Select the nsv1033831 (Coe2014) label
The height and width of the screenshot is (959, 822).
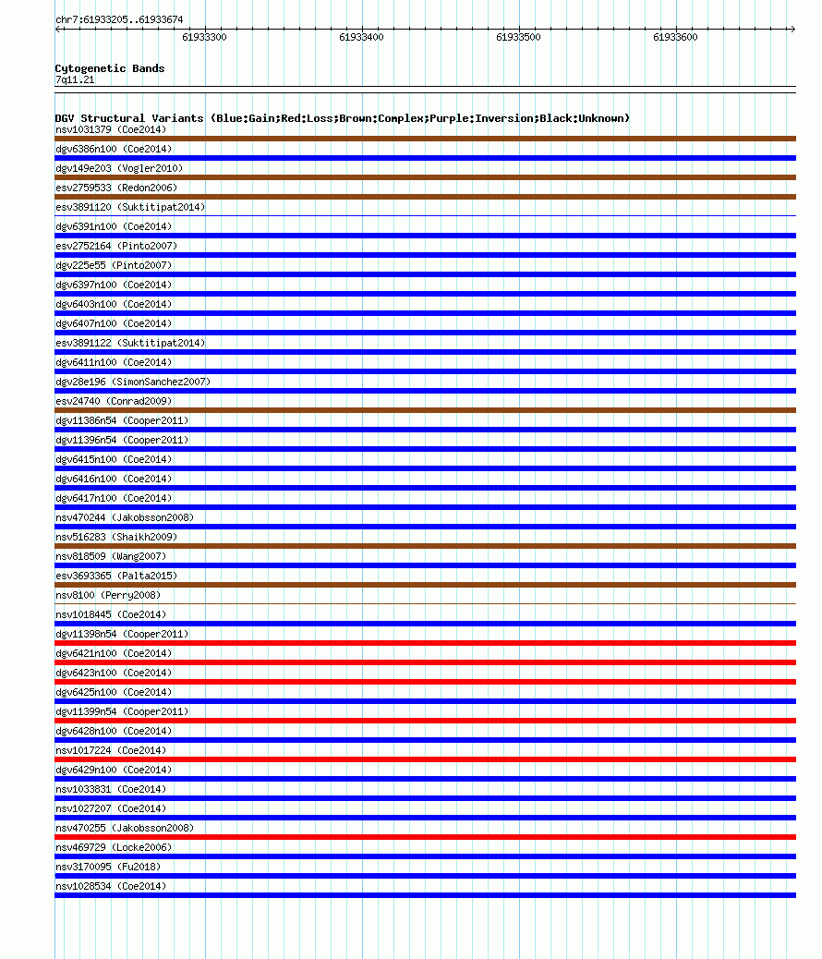click(x=111, y=789)
